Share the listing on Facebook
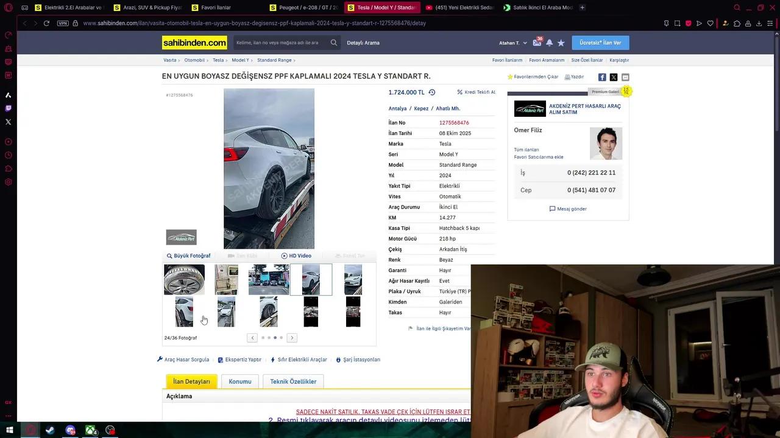780x438 pixels. pyautogui.click(x=602, y=77)
